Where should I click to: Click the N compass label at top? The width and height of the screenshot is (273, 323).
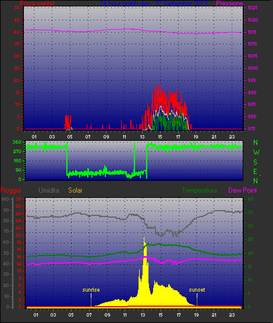pyautogui.click(x=256, y=143)
